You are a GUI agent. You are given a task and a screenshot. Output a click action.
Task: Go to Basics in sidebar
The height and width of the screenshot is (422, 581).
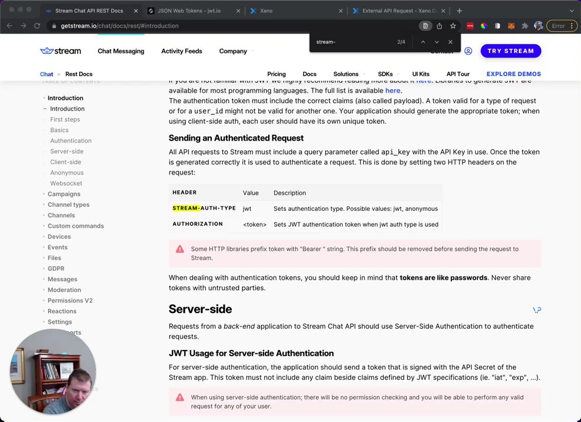pos(59,130)
